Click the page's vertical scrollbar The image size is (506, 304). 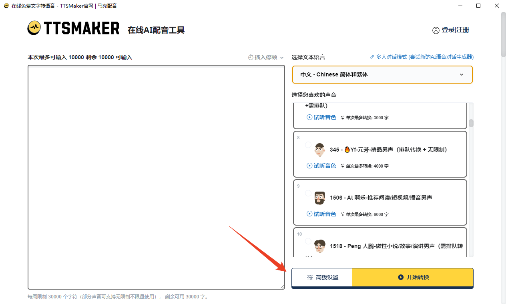click(x=503, y=36)
